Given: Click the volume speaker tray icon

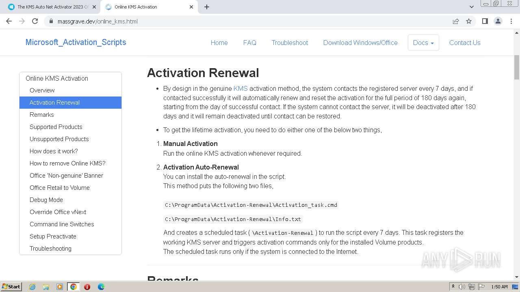Looking at the screenshot, I should 462,287.
